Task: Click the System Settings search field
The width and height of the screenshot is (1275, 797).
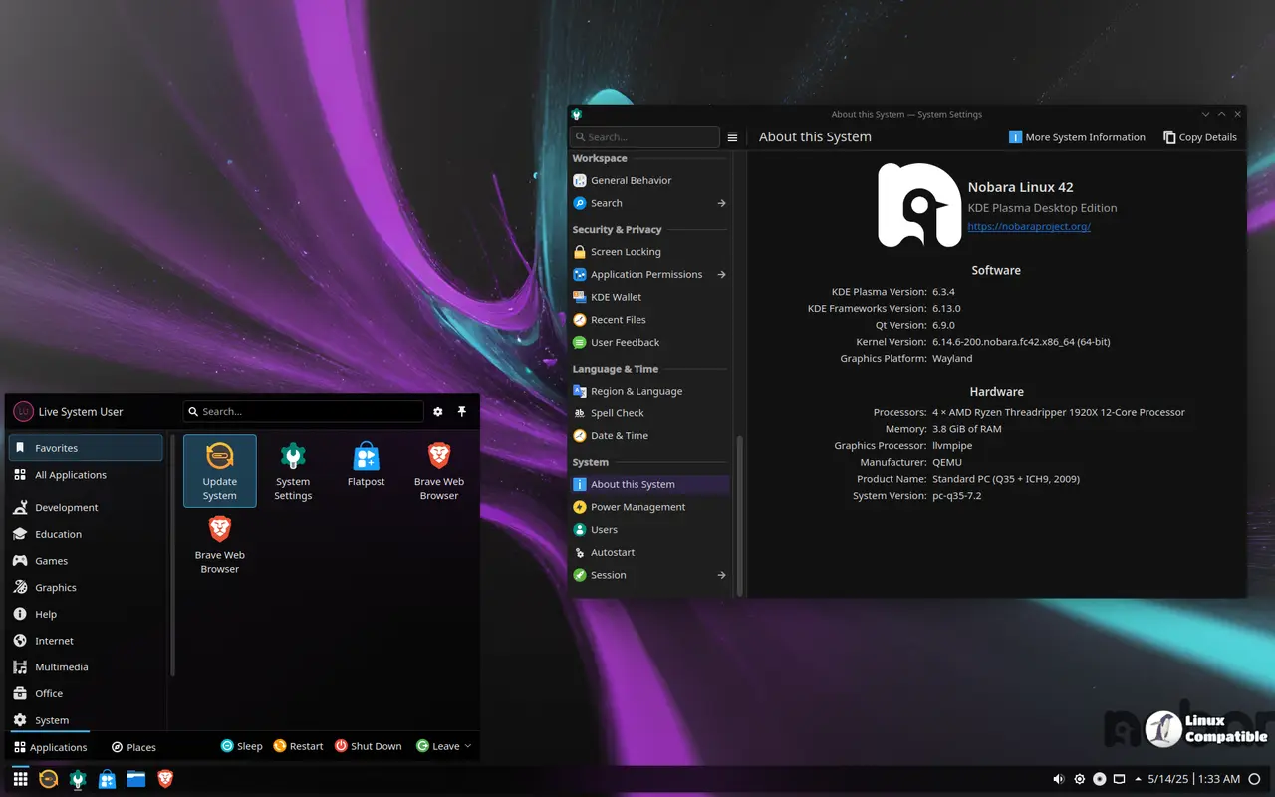Action: [644, 137]
